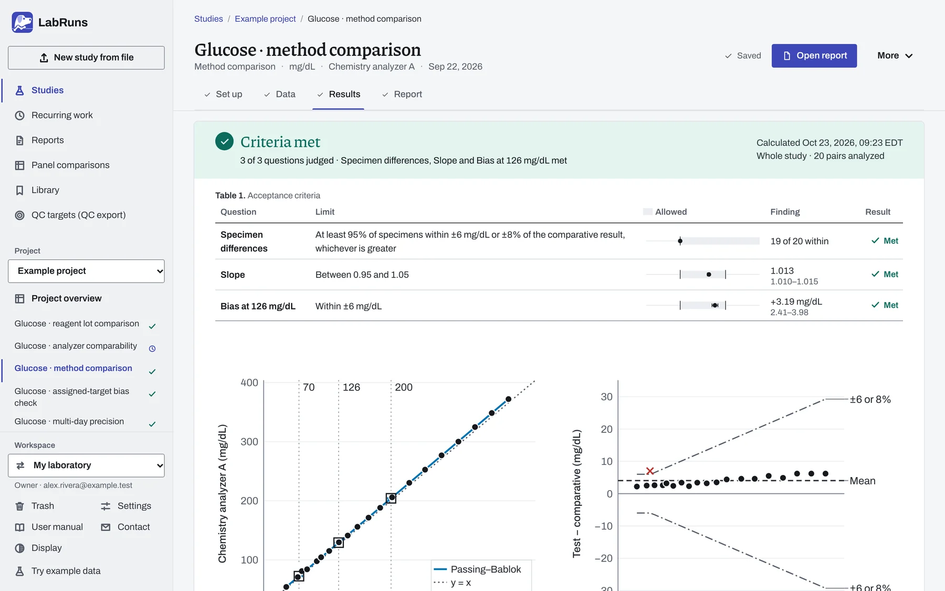Expand the More menu
Screen dimensions: 945x591
pos(895,56)
